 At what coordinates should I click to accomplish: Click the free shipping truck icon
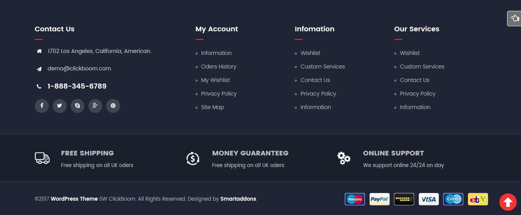point(42,158)
